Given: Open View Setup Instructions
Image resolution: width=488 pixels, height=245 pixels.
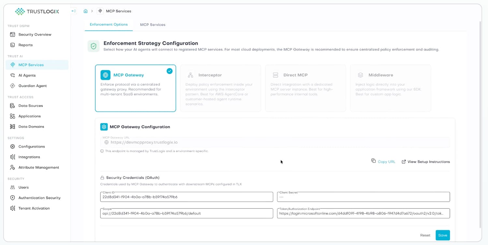Looking at the screenshot, I should tap(429, 162).
